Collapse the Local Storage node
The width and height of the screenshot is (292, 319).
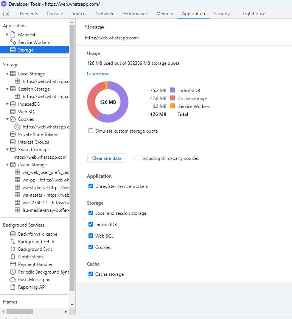point(7,73)
